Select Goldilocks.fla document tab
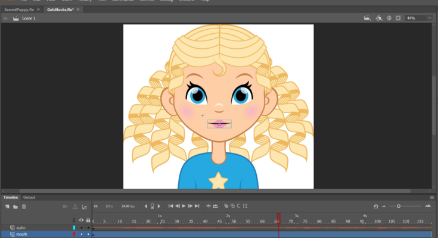The image size is (438, 238). [x=60, y=10]
